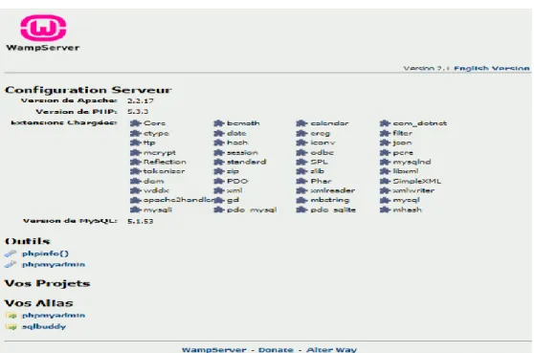Follow the WampServer footer link
Screen dimensions: 534x353
click(x=213, y=349)
